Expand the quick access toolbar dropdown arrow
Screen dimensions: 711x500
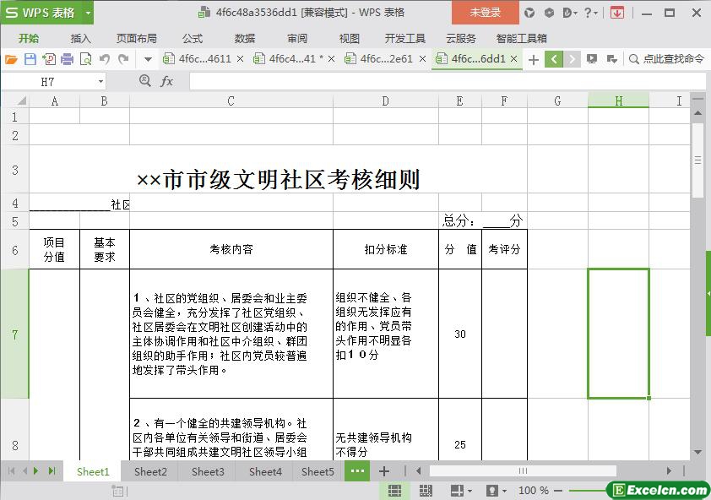148,59
